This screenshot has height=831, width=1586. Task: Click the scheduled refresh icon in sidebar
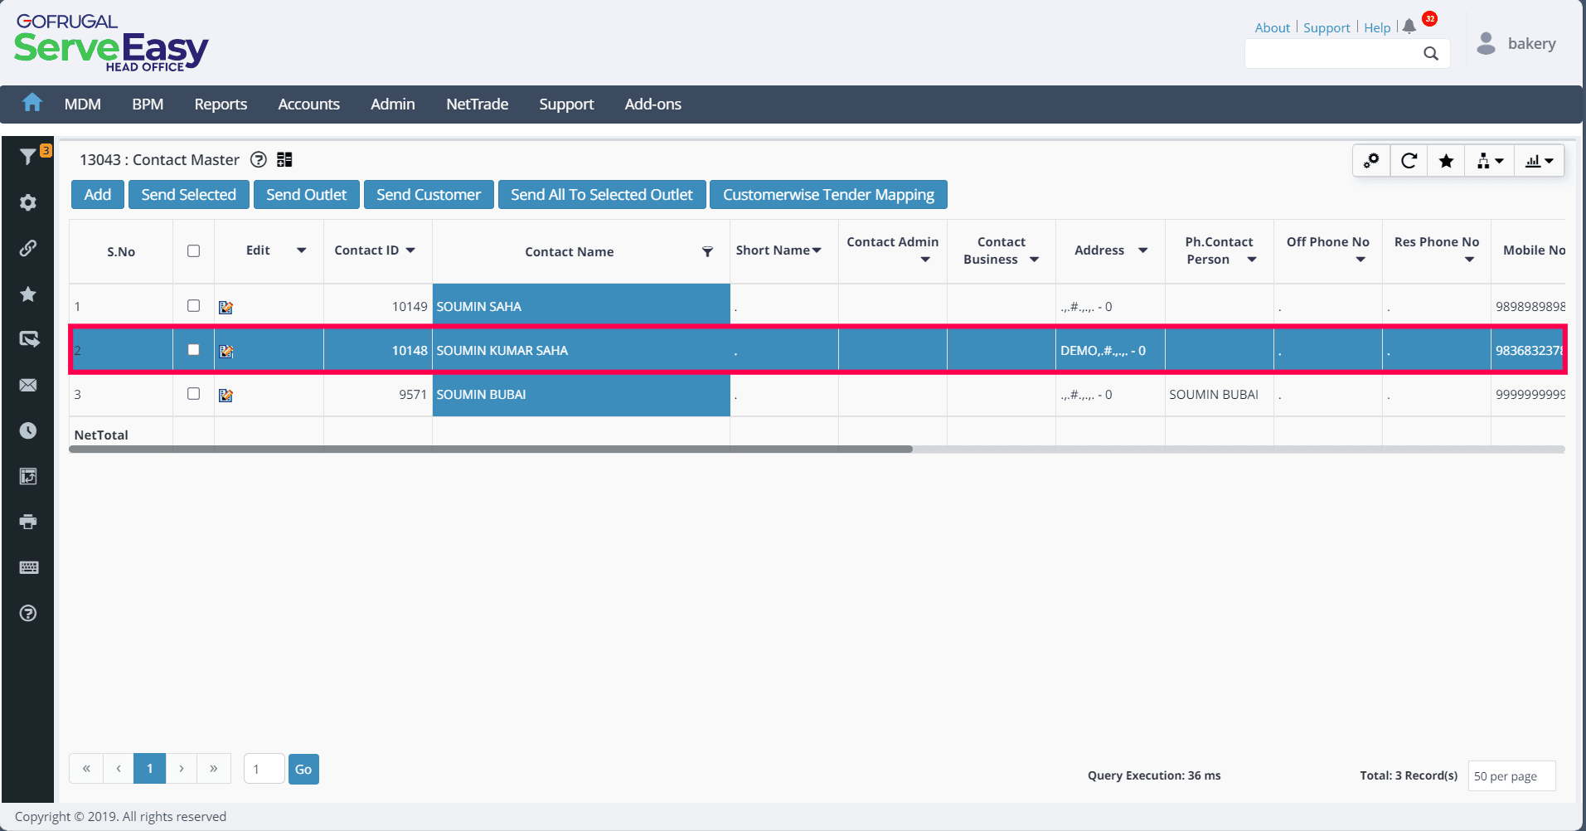pyautogui.click(x=28, y=476)
